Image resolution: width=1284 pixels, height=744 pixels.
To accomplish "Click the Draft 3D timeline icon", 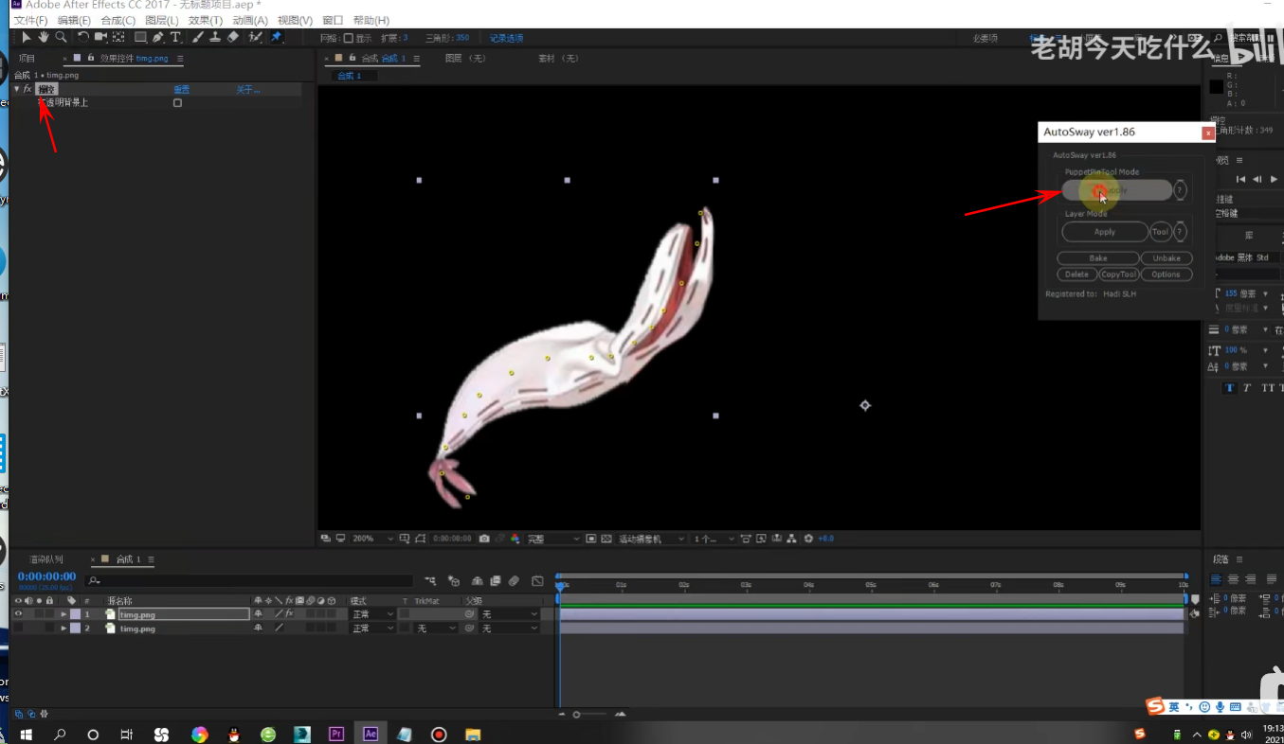I will pyautogui.click(x=453, y=580).
